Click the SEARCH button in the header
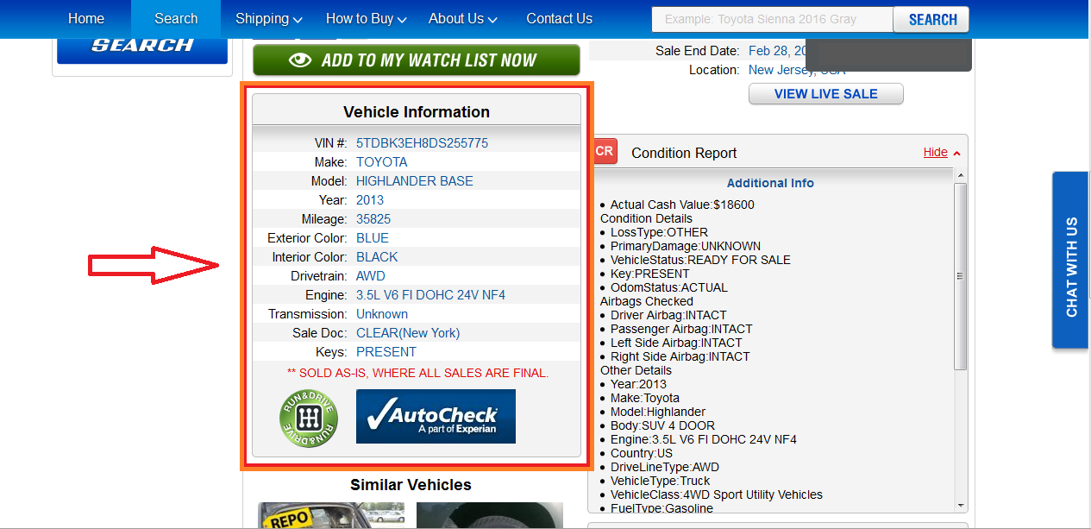 [931, 20]
